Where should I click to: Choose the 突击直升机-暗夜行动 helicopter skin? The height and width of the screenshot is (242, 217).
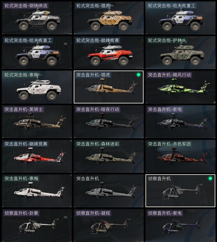tap(109, 122)
